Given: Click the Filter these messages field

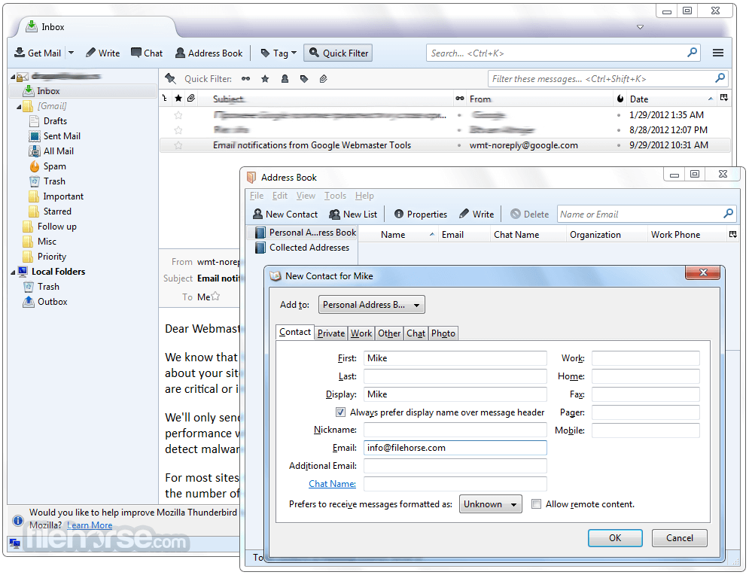Looking at the screenshot, I should click(607, 79).
